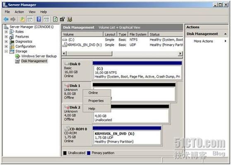Open the blue Help question mark toolbar icon

tap(39, 19)
